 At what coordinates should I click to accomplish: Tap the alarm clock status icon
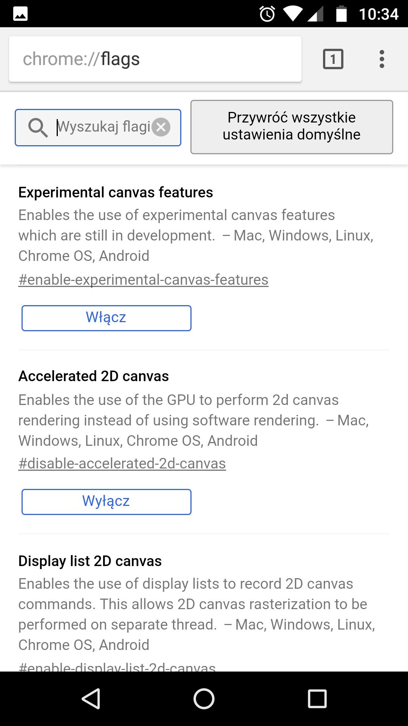point(267,14)
